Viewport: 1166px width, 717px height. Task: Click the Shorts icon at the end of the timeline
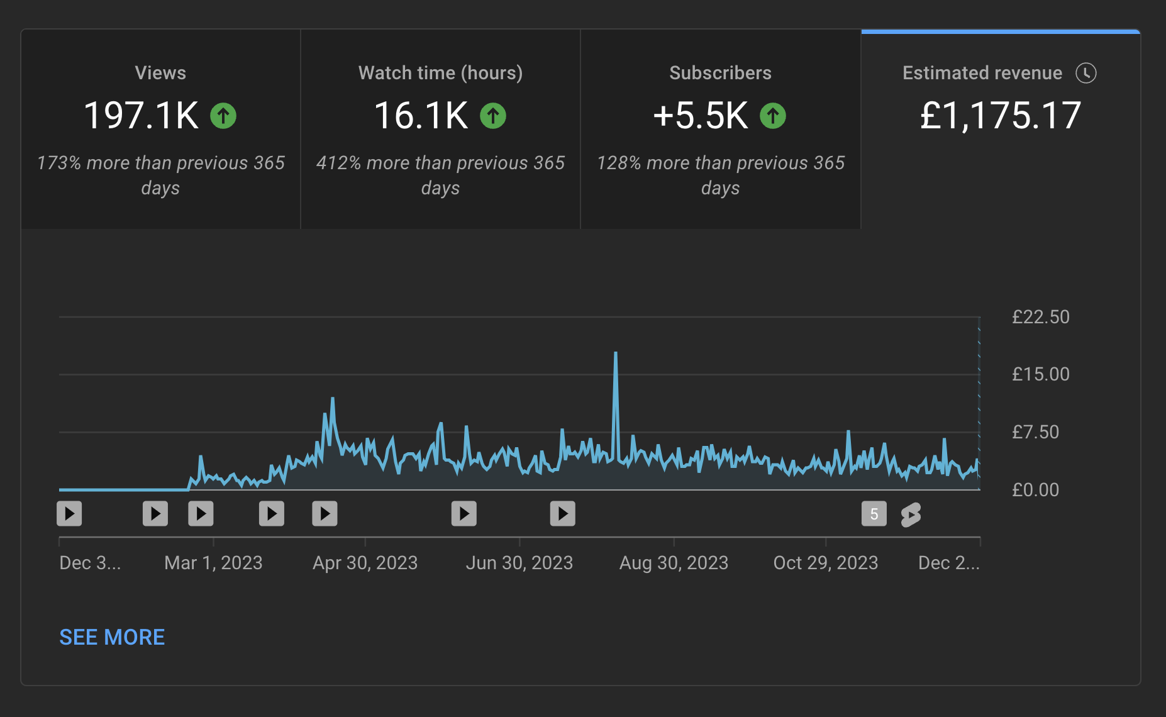pyautogui.click(x=911, y=514)
